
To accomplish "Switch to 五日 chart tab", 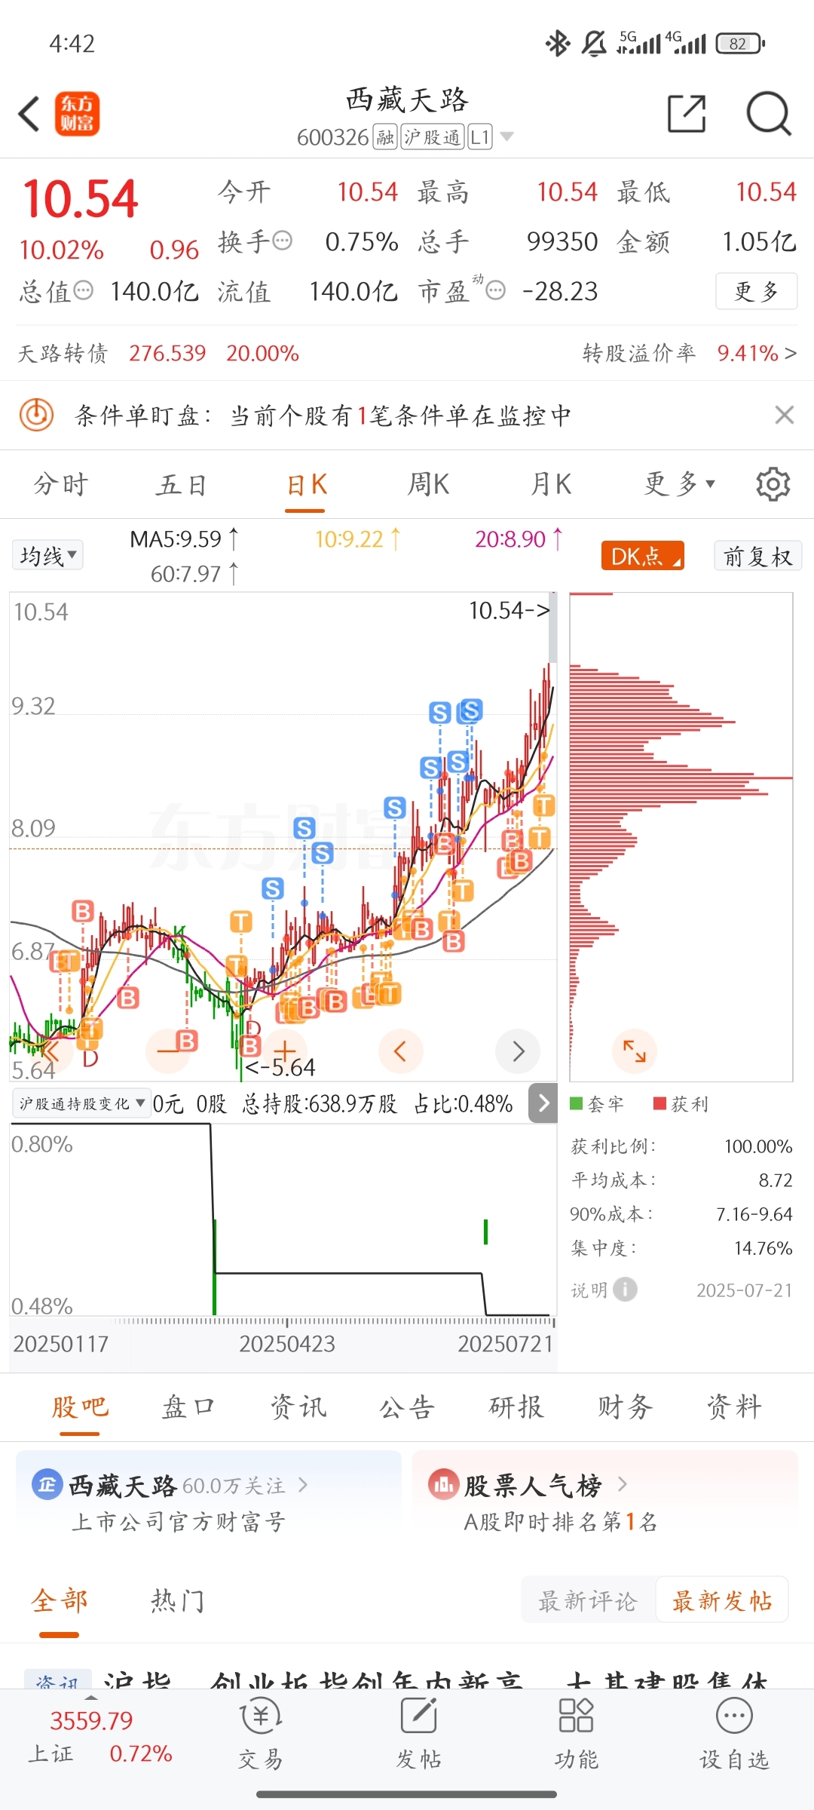I will point(181,484).
